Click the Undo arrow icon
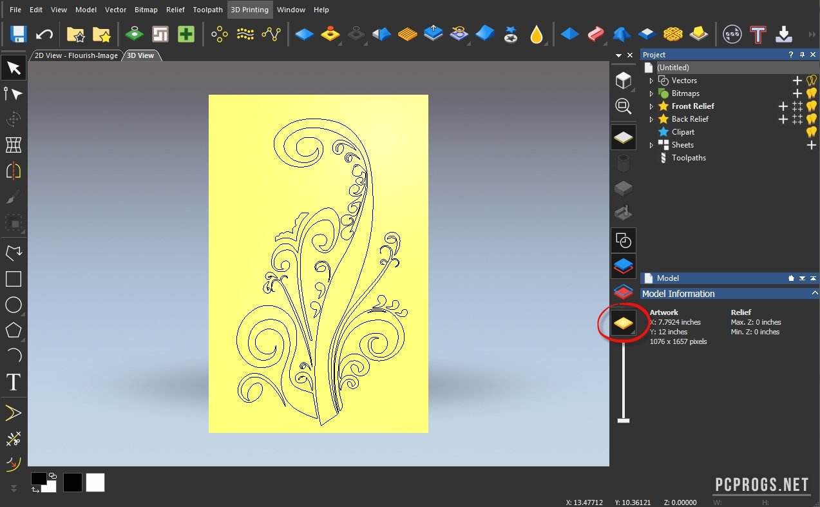 click(x=44, y=34)
